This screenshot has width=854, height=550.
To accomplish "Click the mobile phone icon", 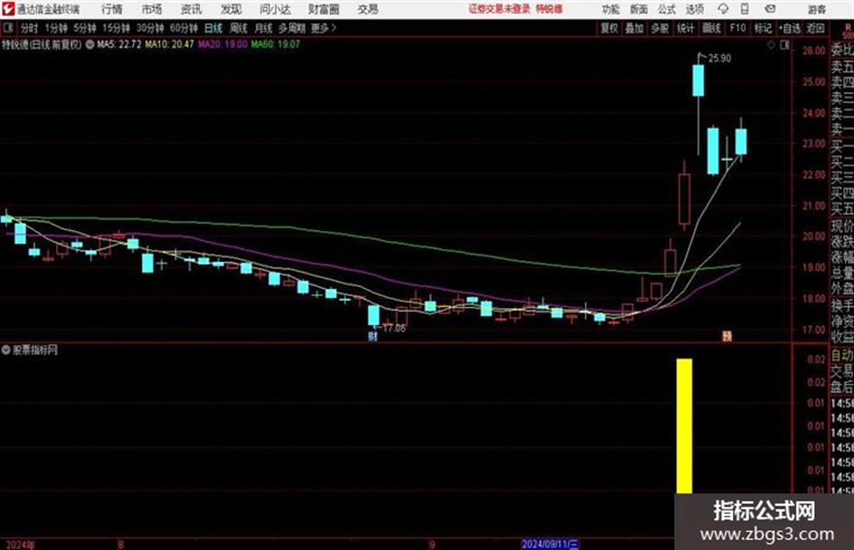I will tap(745, 9).
